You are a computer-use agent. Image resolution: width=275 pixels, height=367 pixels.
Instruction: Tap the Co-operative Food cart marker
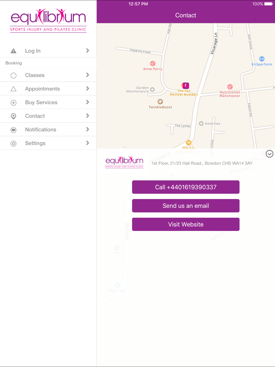point(189,143)
